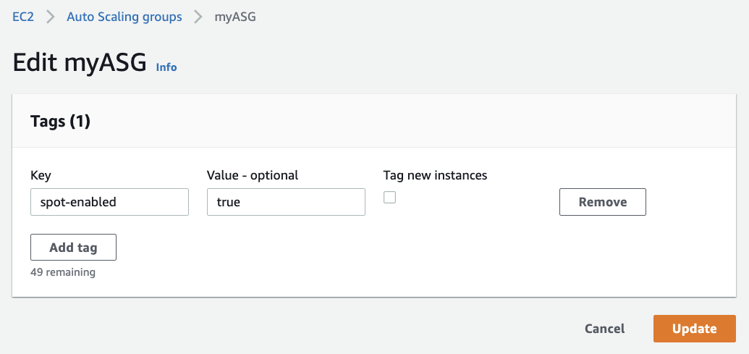This screenshot has width=749, height=354.
Task: Click the Edit myASG page heading
Action: tap(80, 63)
